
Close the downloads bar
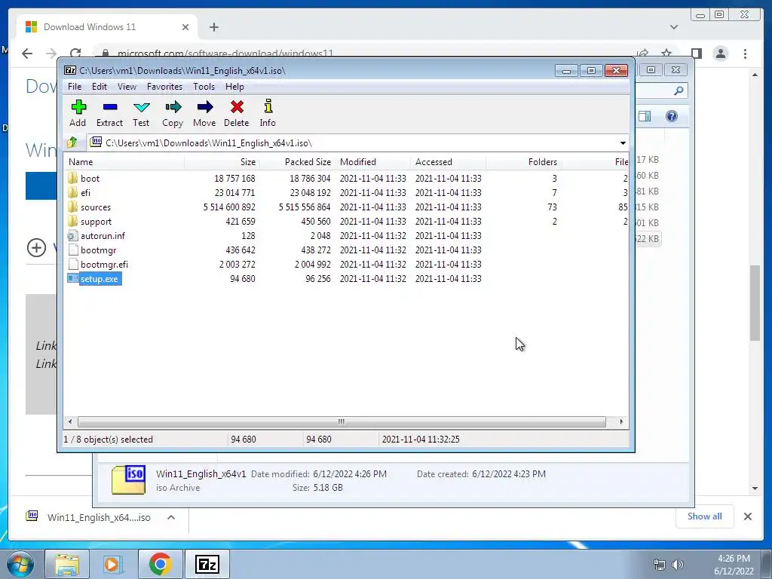click(x=747, y=516)
